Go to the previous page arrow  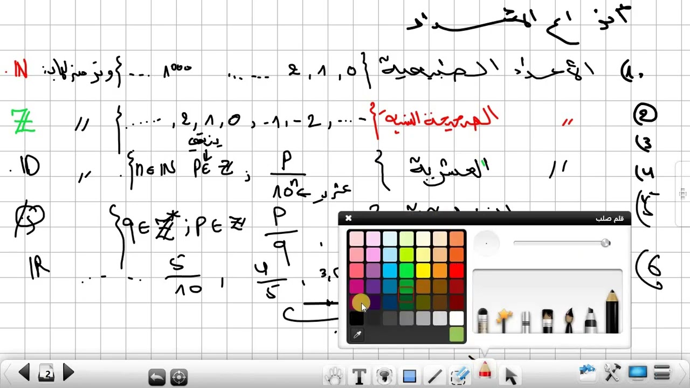[24, 372]
